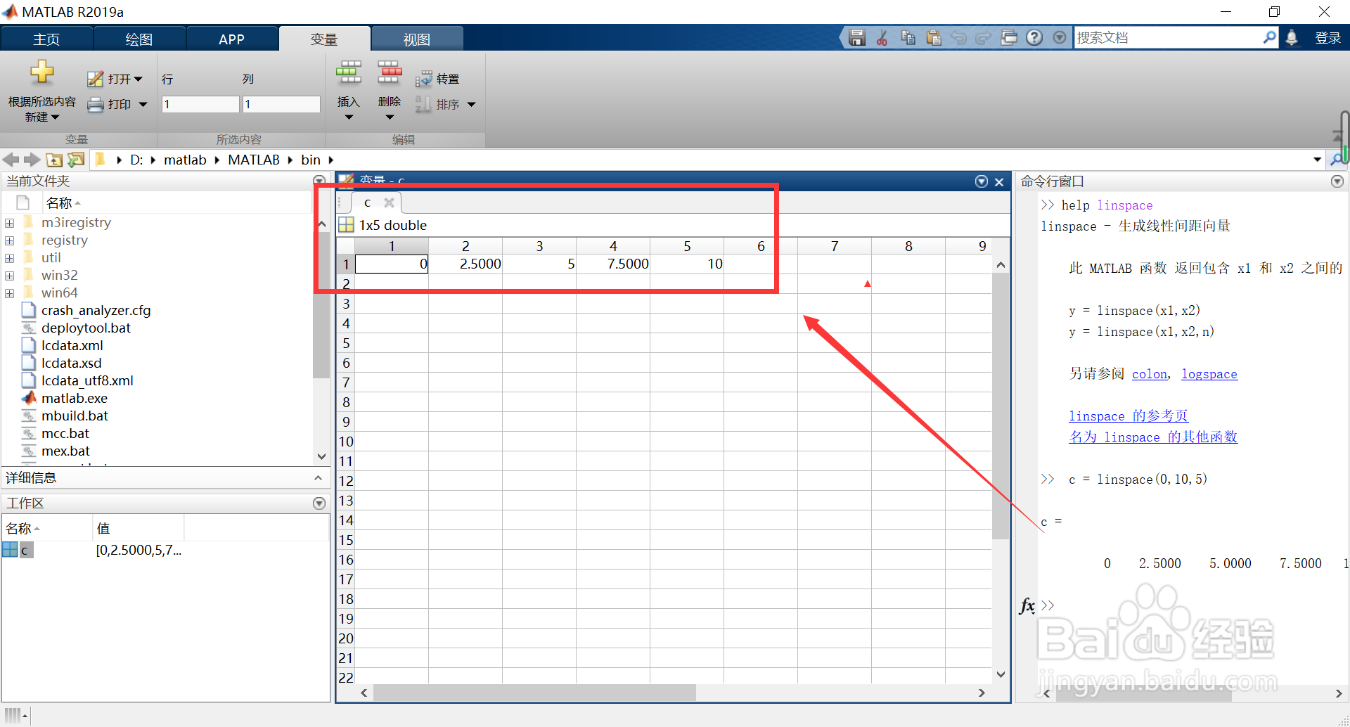
Task: Select cell containing 2.5000
Action: pyautogui.click(x=465, y=264)
